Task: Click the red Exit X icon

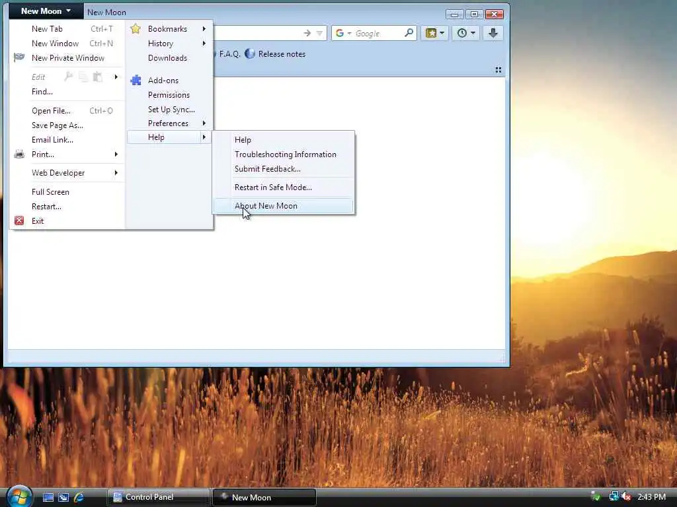Action: [x=19, y=220]
